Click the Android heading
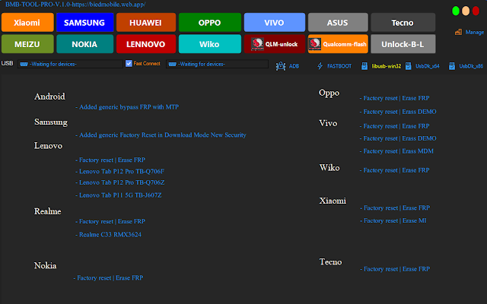This screenshot has height=304, width=487. [49, 97]
